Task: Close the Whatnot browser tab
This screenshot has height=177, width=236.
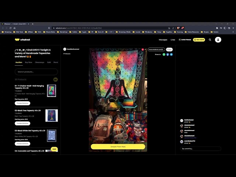Action: [x=28, y=24]
